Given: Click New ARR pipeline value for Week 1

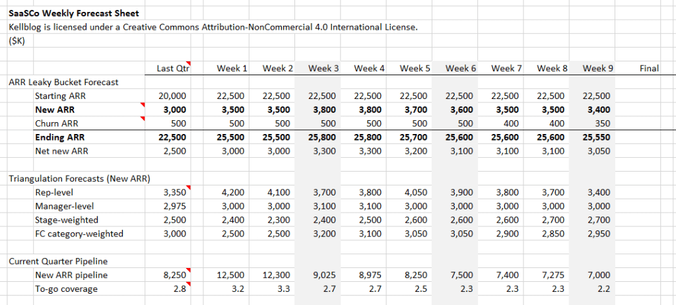Looking at the screenshot, I should (x=233, y=275).
